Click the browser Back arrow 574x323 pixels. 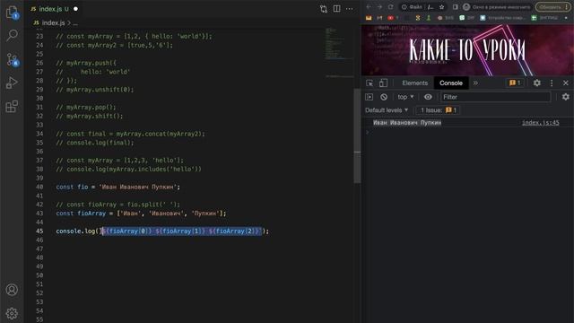click(369, 7)
